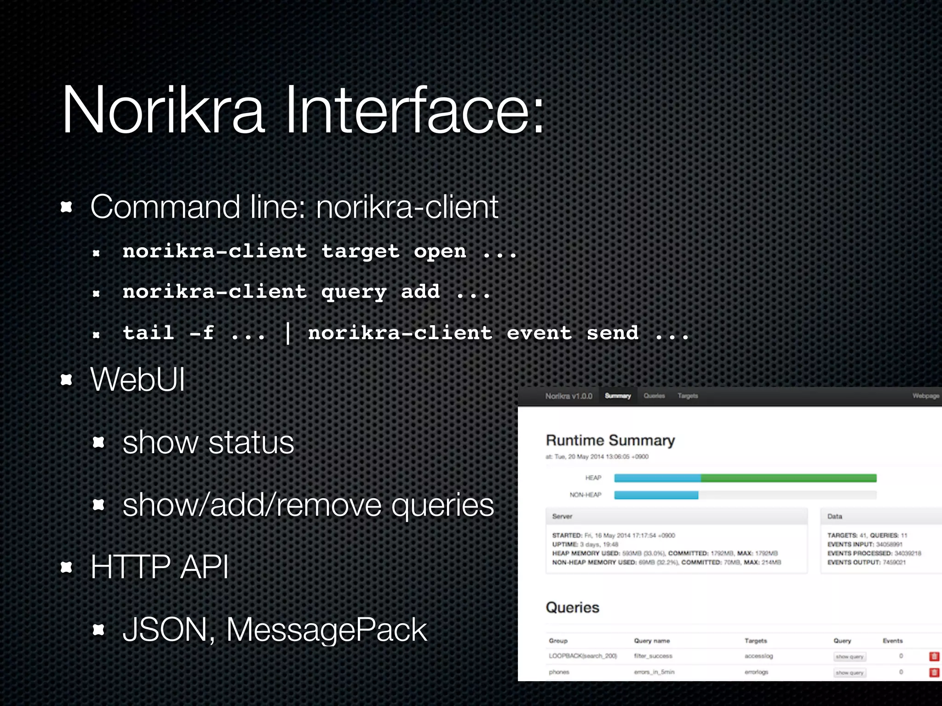Click the timestamp under Runtime Summary
942x706 pixels.
tap(597, 457)
